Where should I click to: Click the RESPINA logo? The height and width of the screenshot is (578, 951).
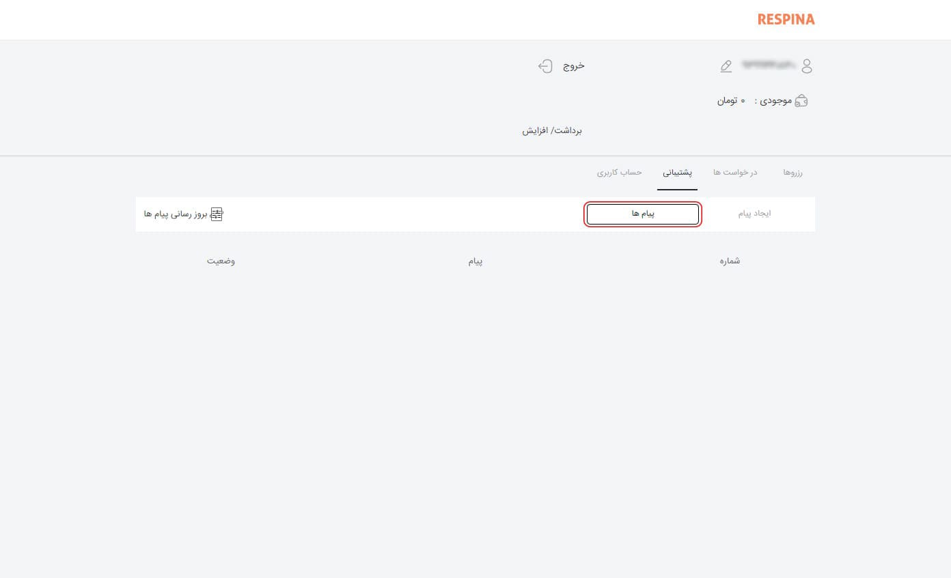pyautogui.click(x=786, y=20)
